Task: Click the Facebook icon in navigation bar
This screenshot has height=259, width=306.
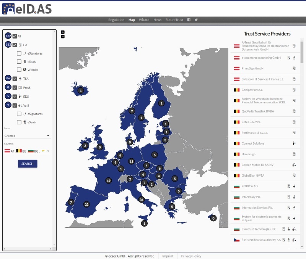Action: tap(189, 20)
